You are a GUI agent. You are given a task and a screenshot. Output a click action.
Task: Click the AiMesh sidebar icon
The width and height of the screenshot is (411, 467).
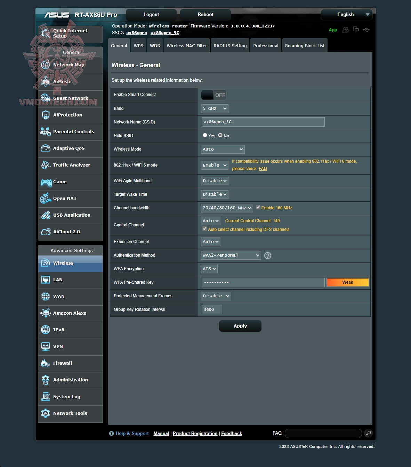tap(46, 82)
